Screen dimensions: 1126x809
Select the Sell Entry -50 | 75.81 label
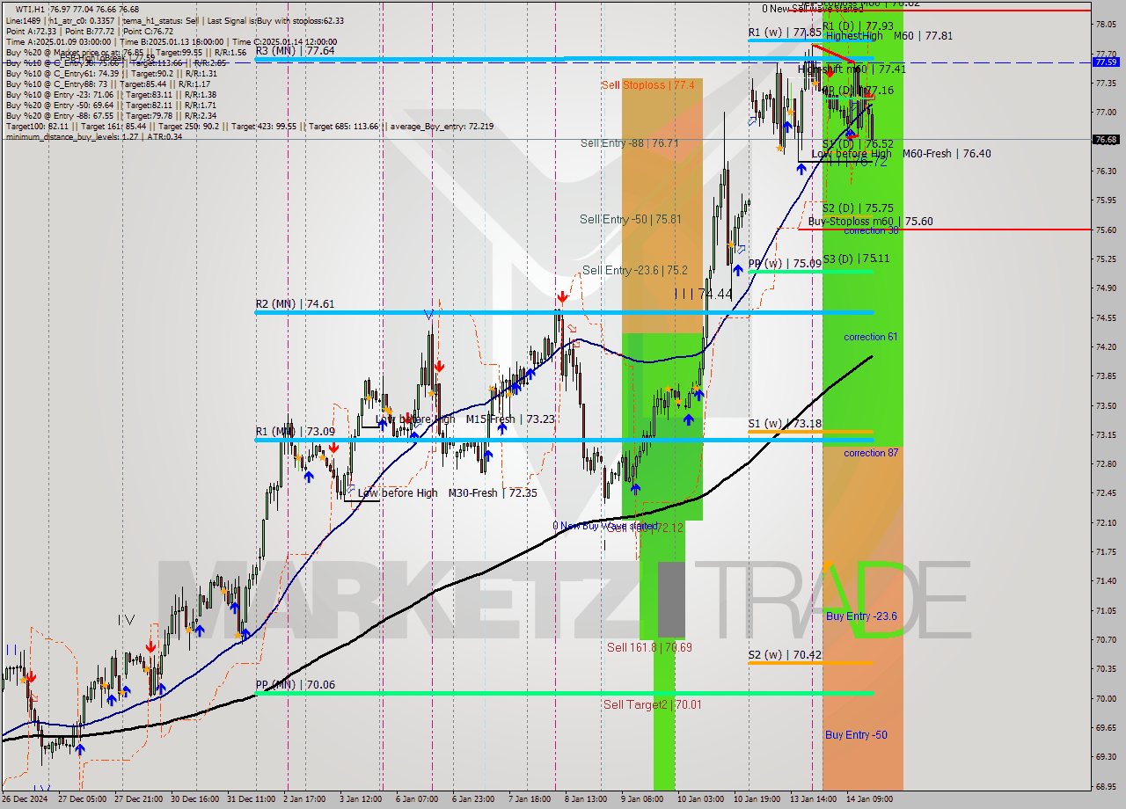pos(630,219)
